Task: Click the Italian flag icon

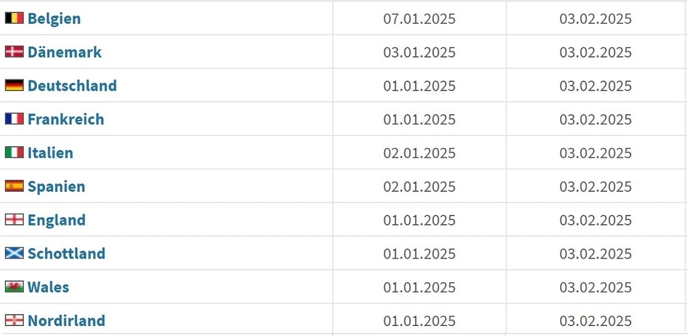Action: pyautogui.click(x=14, y=152)
